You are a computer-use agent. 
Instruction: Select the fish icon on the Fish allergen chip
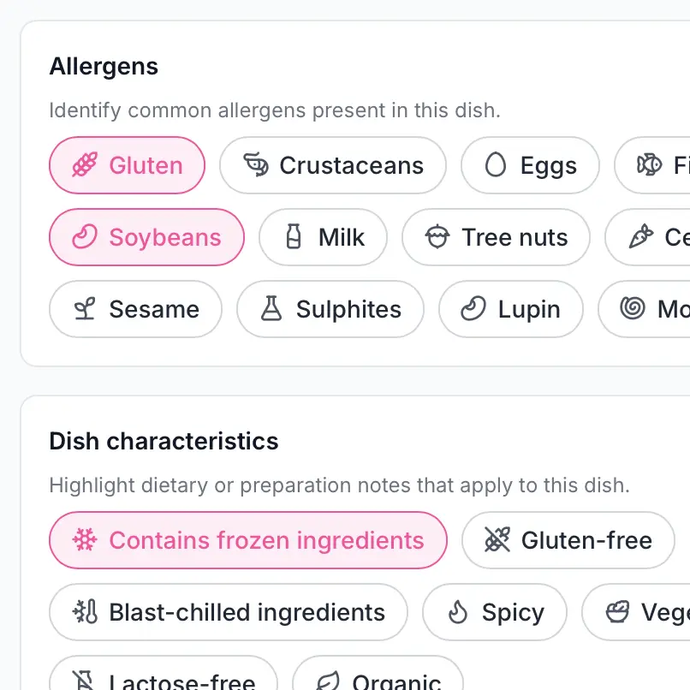point(650,165)
